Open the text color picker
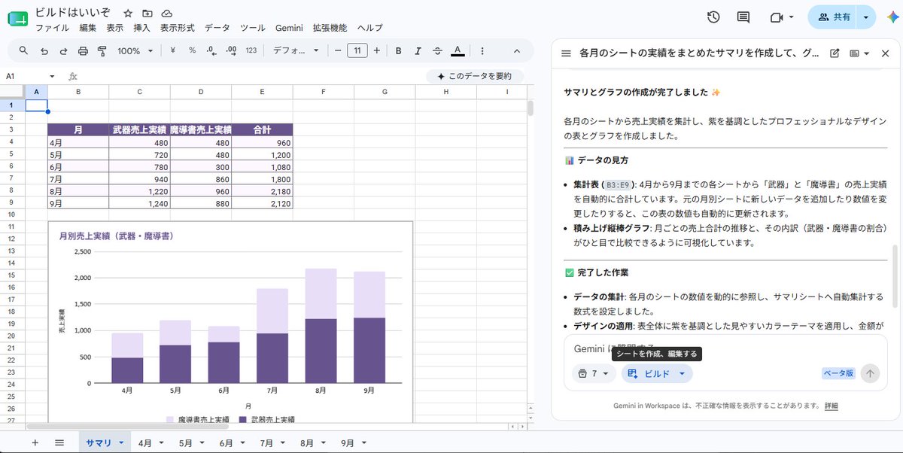 457,50
